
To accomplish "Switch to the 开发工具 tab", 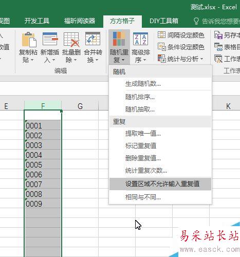I will pos(36,21).
